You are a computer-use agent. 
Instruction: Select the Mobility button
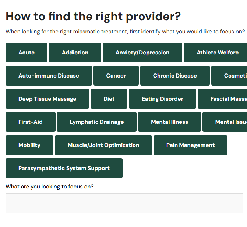tap(29, 145)
